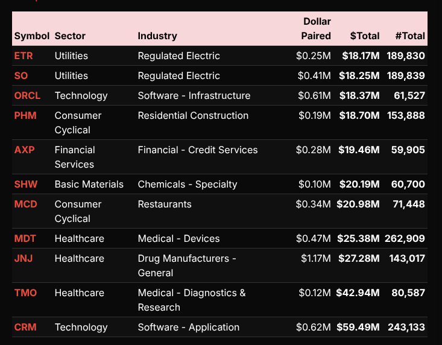Sort by the Symbol column header
442x345 pixels.
(31, 36)
